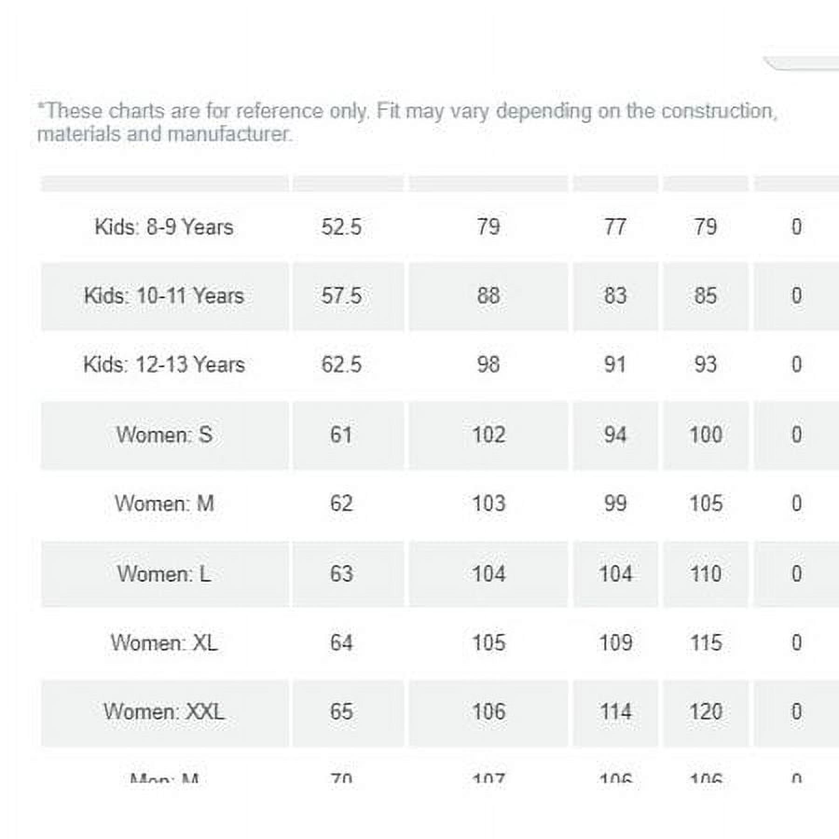Viewport: 839px width, 839px height.
Task: Click the Women: M size label
Action: click(x=164, y=503)
